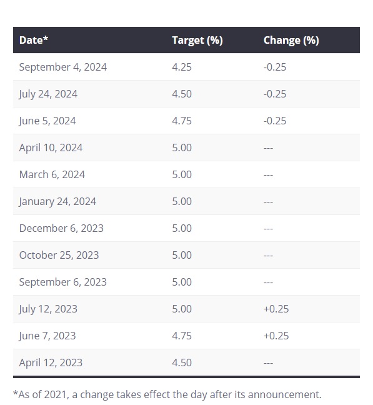The image size is (373, 405).
Task: Click the footnote about 2021 change announcement
Action: click(167, 394)
